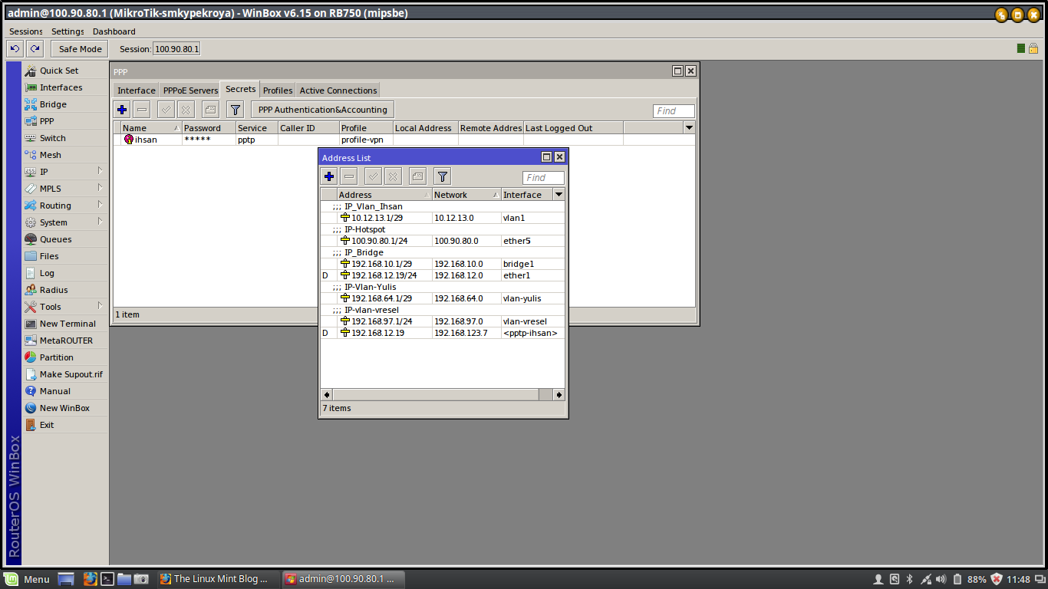
Task: Select address 192.168.64.1/29 row
Action: [443, 298]
